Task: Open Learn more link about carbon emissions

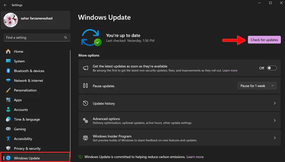Action: click(195, 157)
